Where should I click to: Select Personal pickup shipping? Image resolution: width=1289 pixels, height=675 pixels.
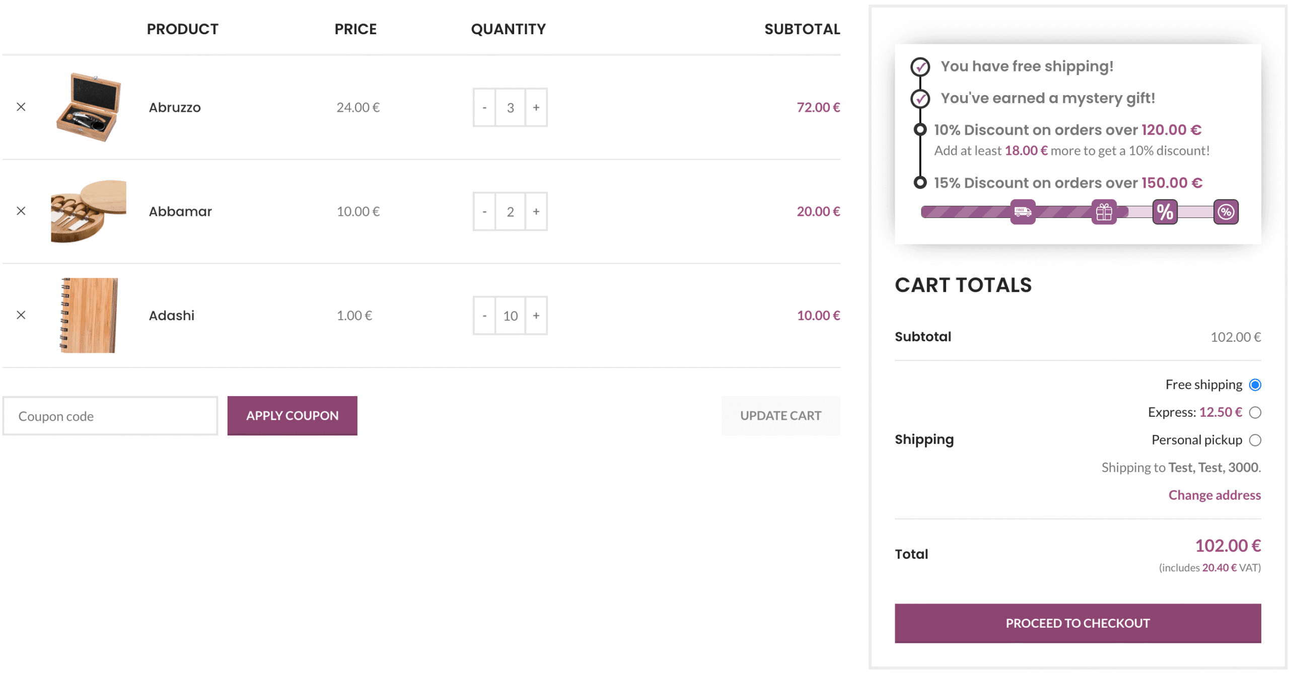(1254, 440)
